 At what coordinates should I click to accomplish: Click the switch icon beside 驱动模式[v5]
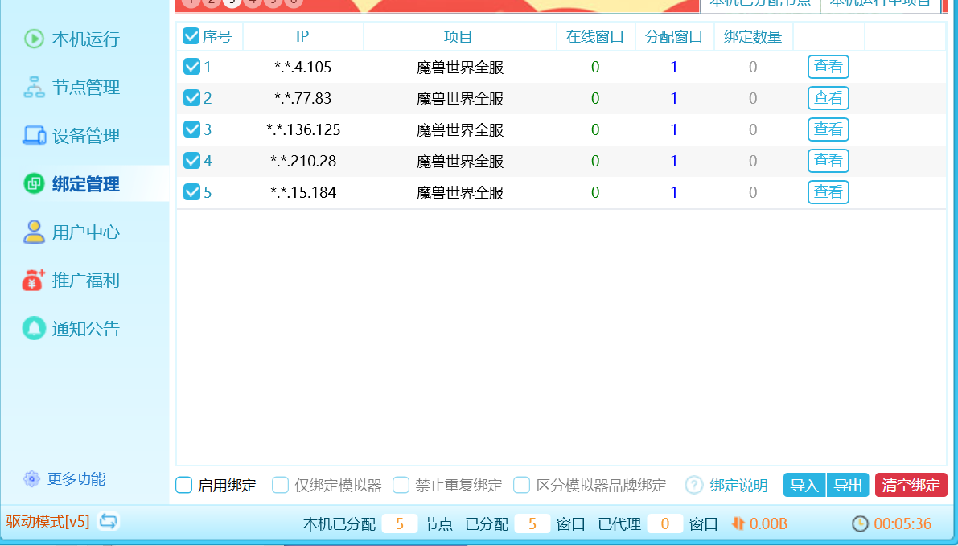pos(109,522)
